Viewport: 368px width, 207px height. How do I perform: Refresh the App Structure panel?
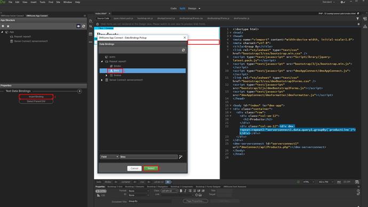(x=84, y=26)
